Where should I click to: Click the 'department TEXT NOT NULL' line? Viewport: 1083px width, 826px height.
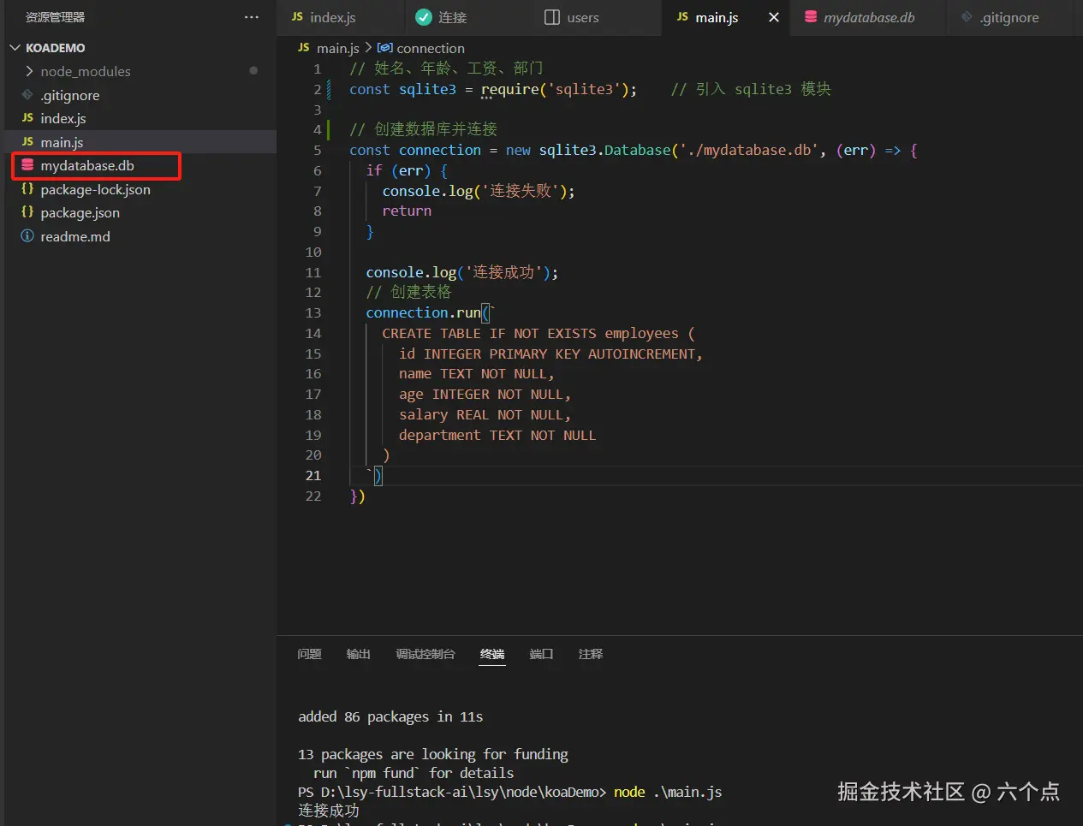point(497,436)
